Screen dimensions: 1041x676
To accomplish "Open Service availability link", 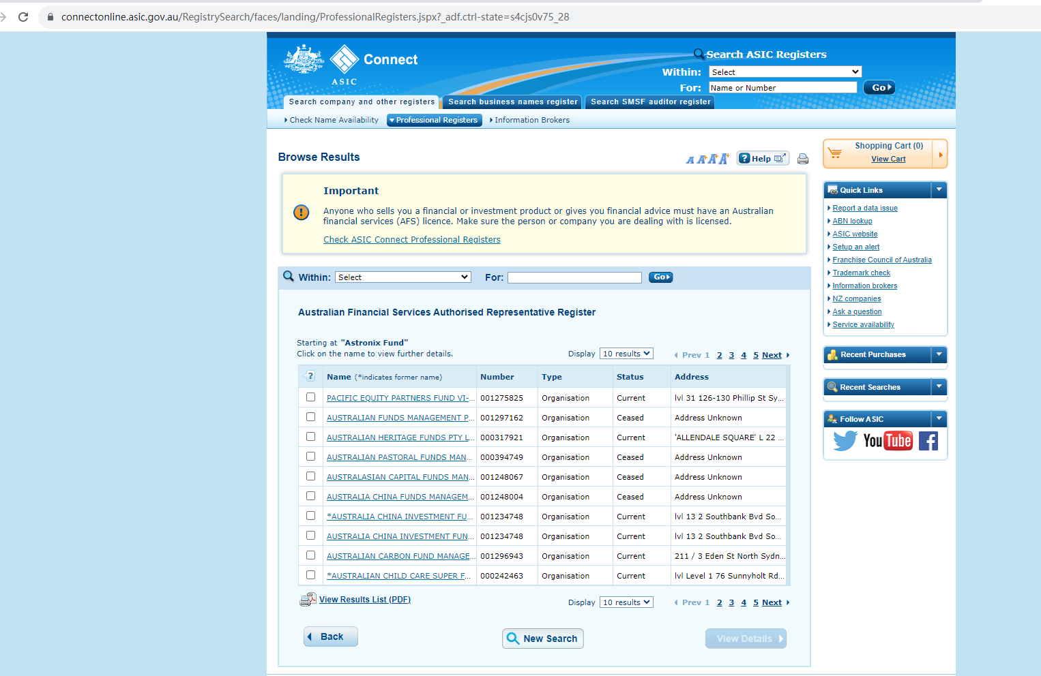I will [863, 324].
